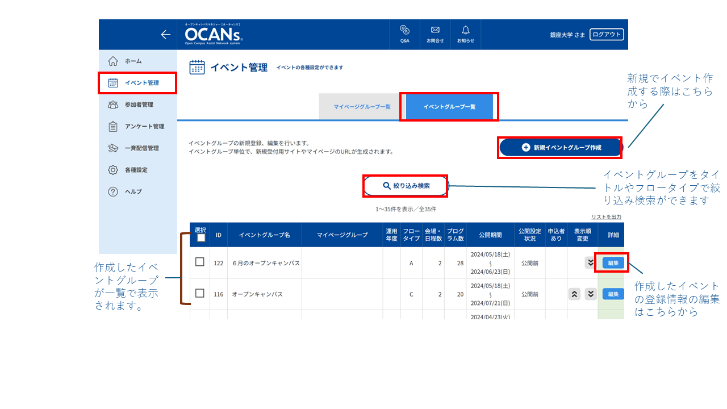Move row 116 down with double-chevron
The width and height of the screenshot is (727, 409).
click(x=591, y=294)
